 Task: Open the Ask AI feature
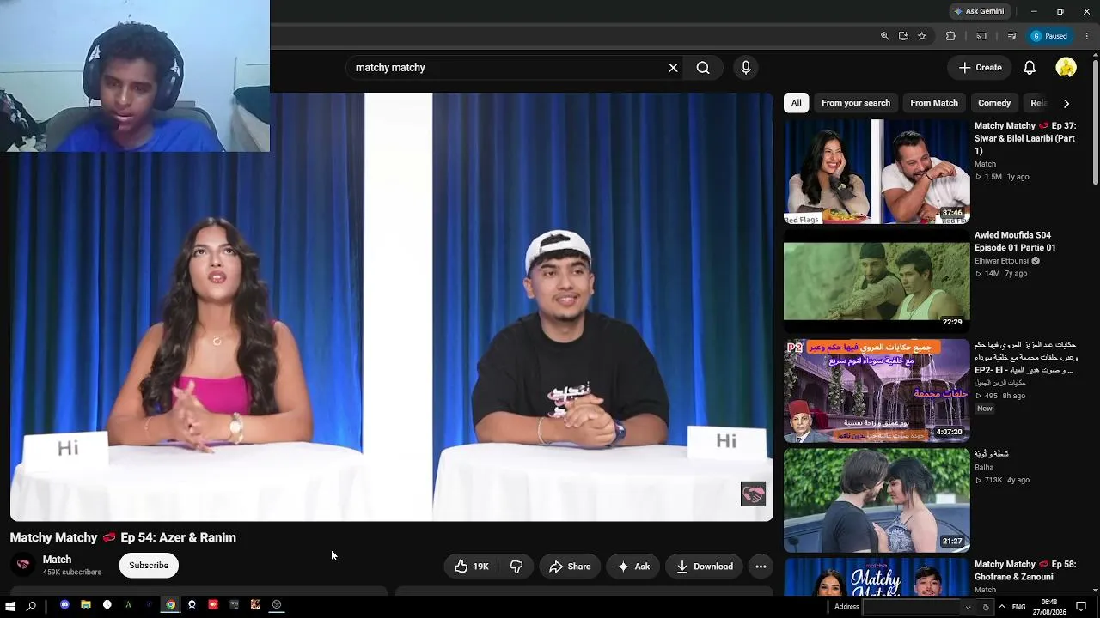point(633,566)
